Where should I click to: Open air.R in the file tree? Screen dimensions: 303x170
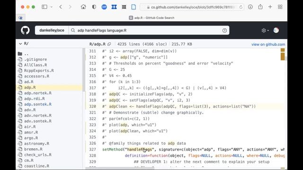pyautogui.click(x=30, y=127)
